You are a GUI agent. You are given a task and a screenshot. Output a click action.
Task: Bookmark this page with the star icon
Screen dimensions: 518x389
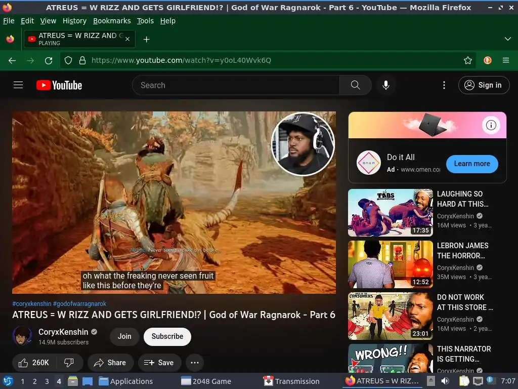tap(468, 61)
